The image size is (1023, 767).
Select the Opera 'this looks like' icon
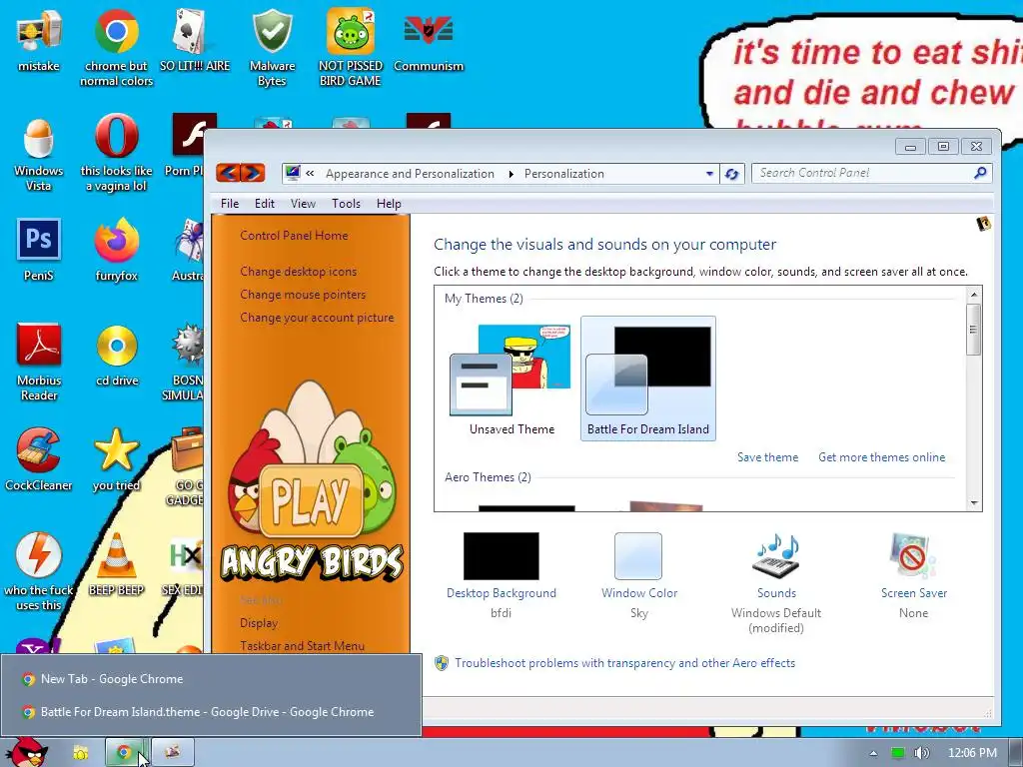(116, 154)
